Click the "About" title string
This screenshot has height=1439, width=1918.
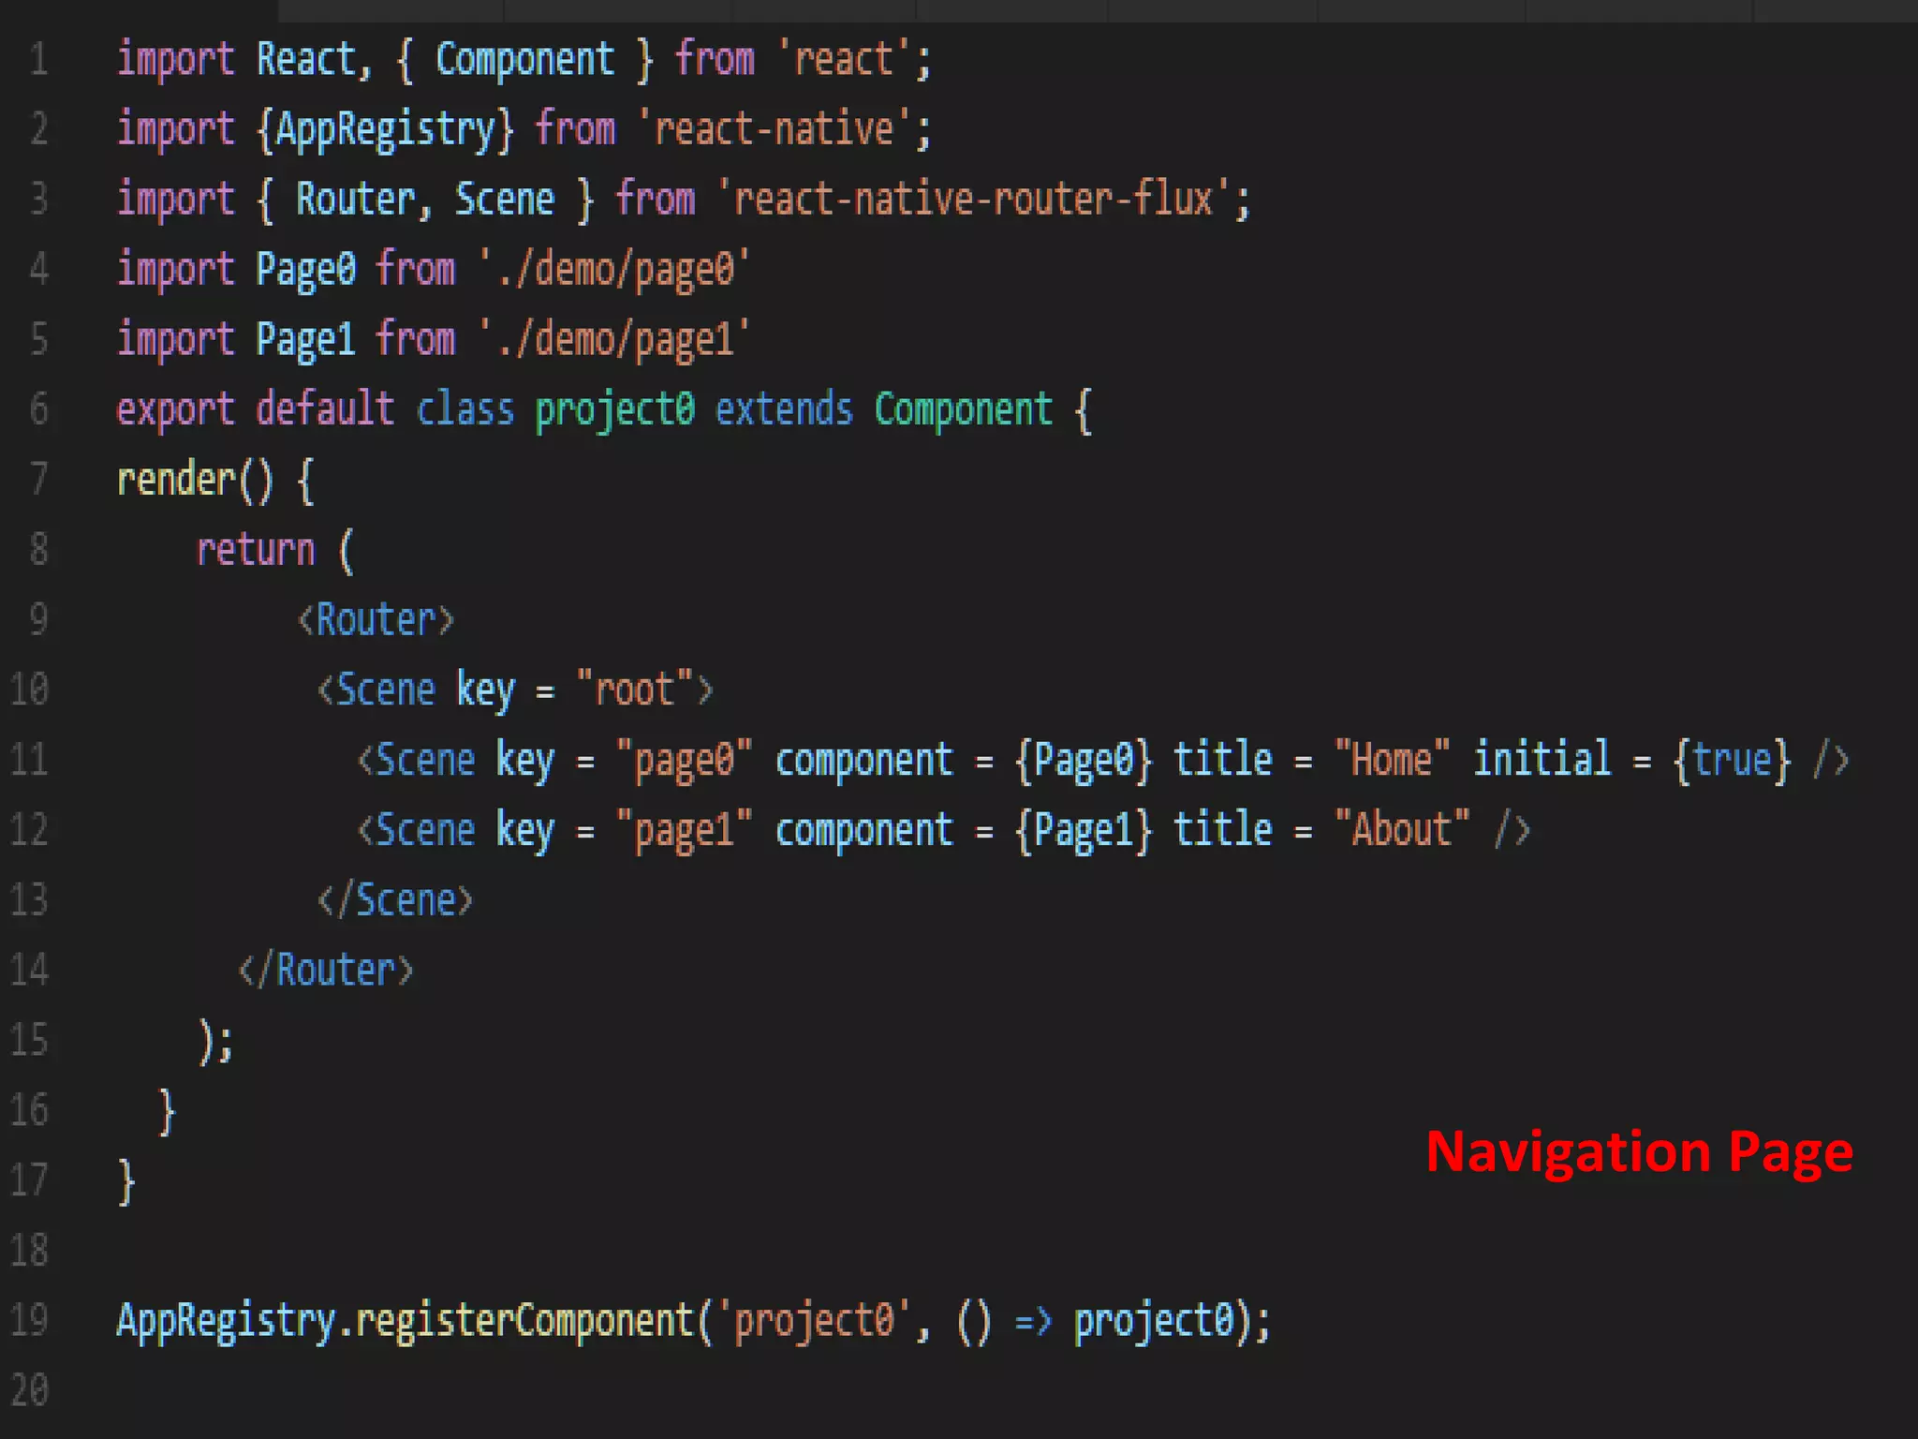click(1401, 830)
